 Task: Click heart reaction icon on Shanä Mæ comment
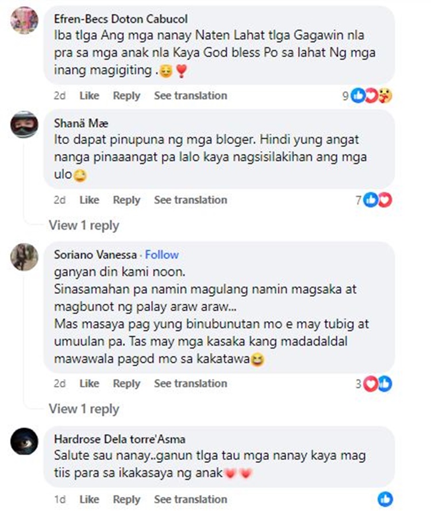click(x=385, y=200)
